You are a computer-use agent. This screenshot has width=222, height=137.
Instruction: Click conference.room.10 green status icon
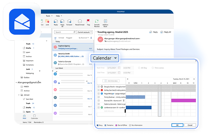[102, 107]
